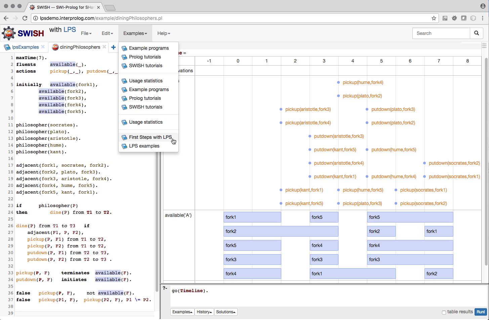Focus the SWISH Search field
Image resolution: width=489 pixels, height=320 pixels.
click(441, 33)
